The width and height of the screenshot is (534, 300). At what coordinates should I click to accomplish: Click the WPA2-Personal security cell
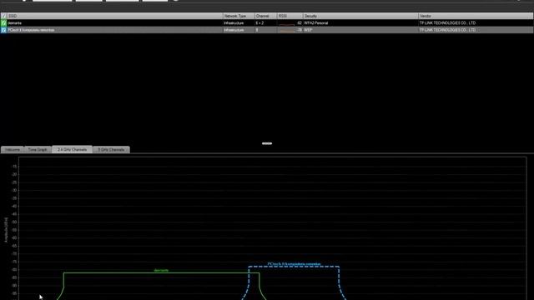[x=315, y=23]
